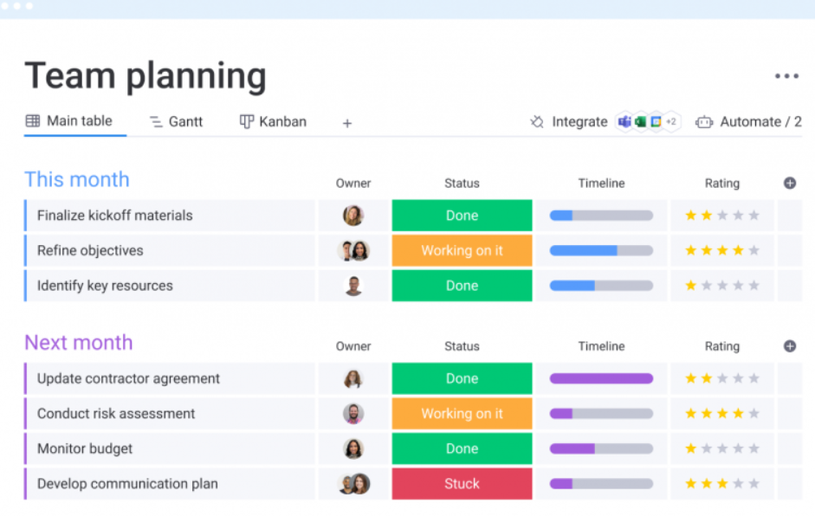Open the Kanban view tab
The image size is (815, 516).
point(273,122)
